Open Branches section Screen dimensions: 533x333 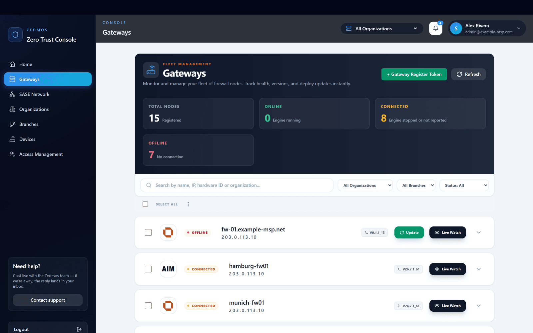(48, 124)
